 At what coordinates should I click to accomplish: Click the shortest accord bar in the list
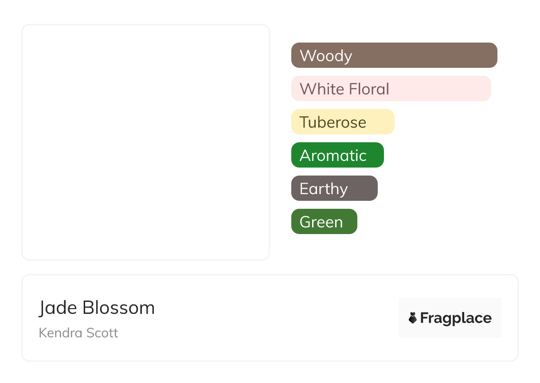pos(324,222)
